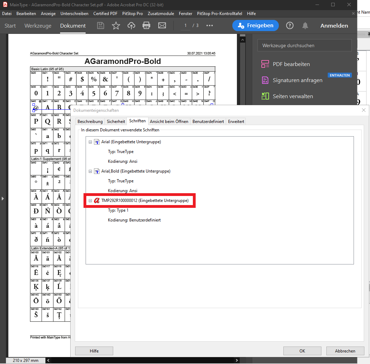Print the document using printer icon
Viewport: 370px width, 364px height.
pyautogui.click(x=146, y=26)
